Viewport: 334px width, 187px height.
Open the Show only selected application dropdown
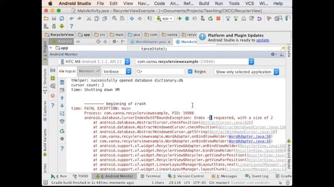coord(246,72)
